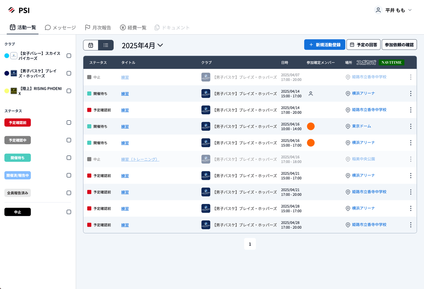Select the list view icon
The height and width of the screenshot is (289, 424).
(x=106, y=45)
